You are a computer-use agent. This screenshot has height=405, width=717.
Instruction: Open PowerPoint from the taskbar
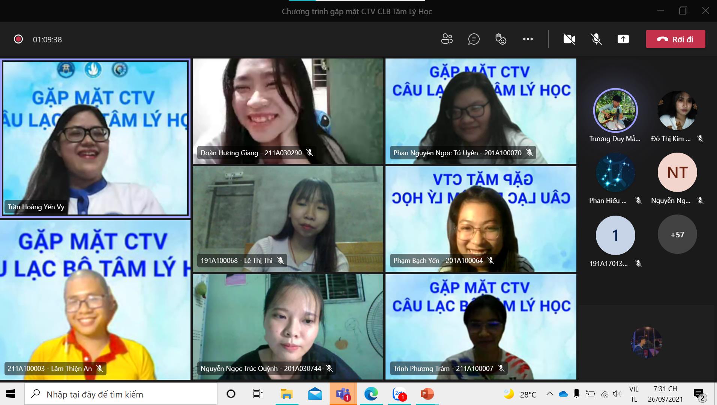[x=427, y=394]
